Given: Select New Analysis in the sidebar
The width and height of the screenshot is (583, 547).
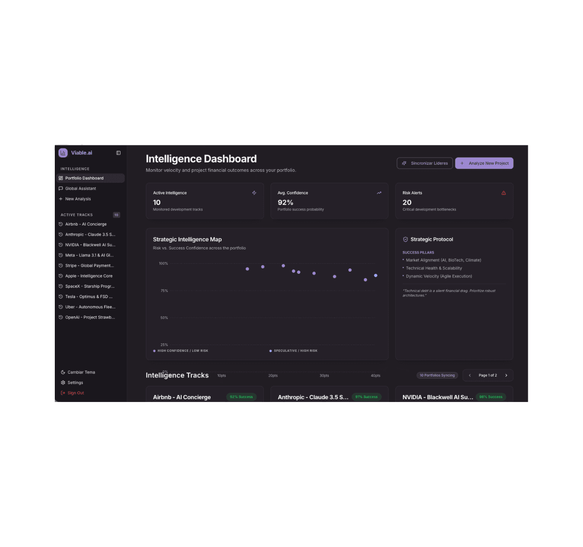Looking at the screenshot, I should click(x=90, y=199).
